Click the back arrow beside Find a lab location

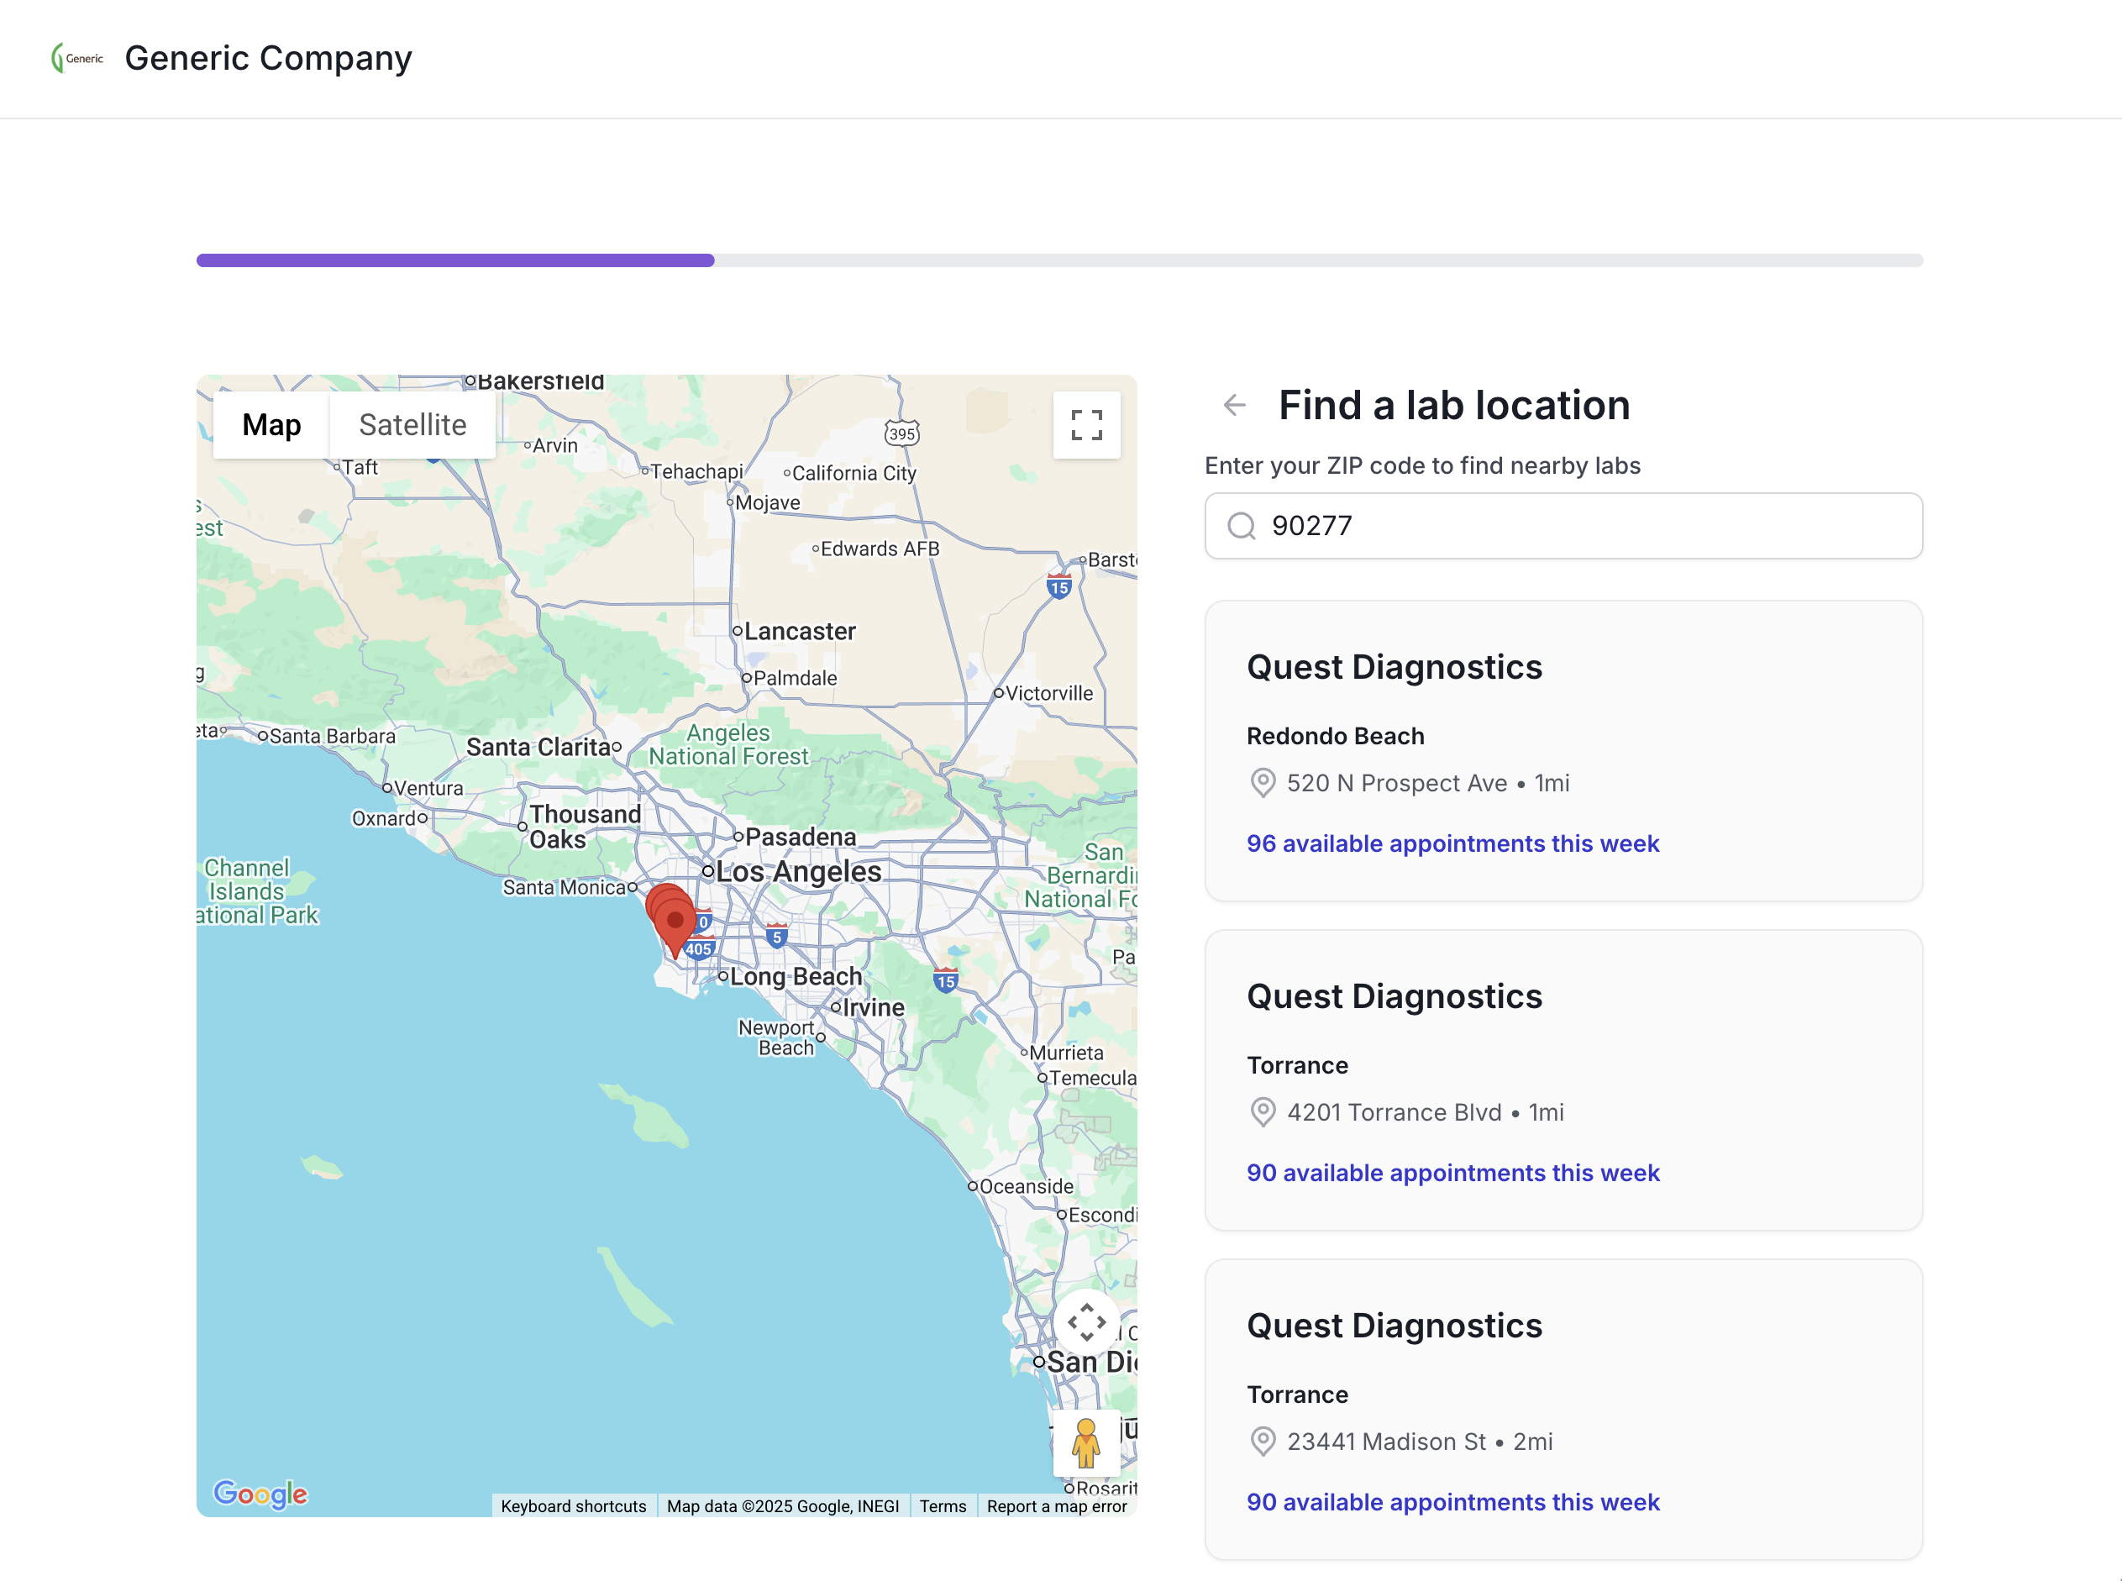pos(1234,406)
